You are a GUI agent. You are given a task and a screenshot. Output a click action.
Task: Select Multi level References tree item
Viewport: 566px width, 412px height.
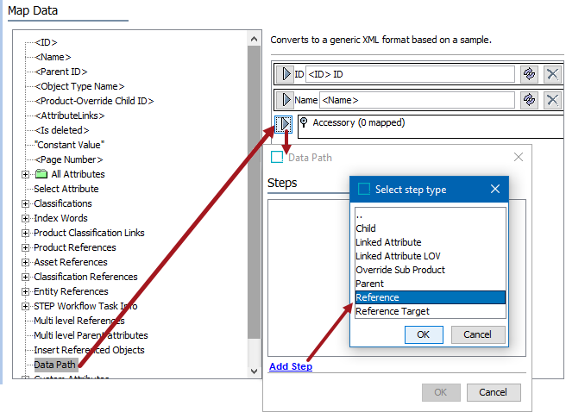pos(79,321)
